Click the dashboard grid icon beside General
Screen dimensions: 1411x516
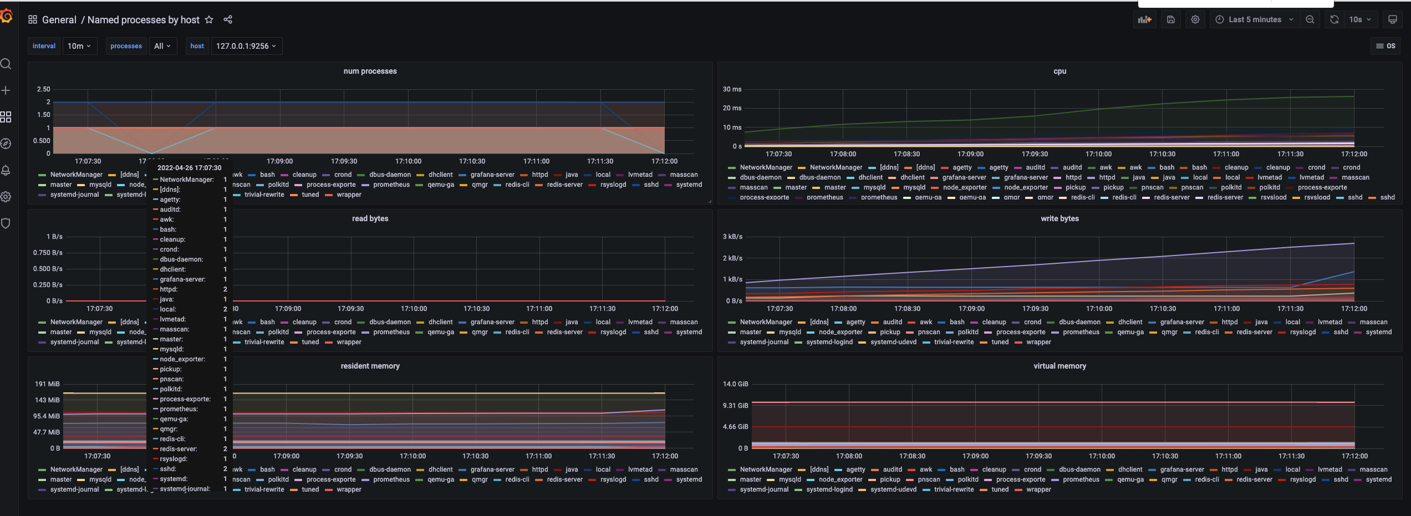click(33, 19)
